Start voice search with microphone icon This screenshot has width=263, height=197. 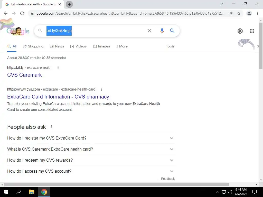162,31
